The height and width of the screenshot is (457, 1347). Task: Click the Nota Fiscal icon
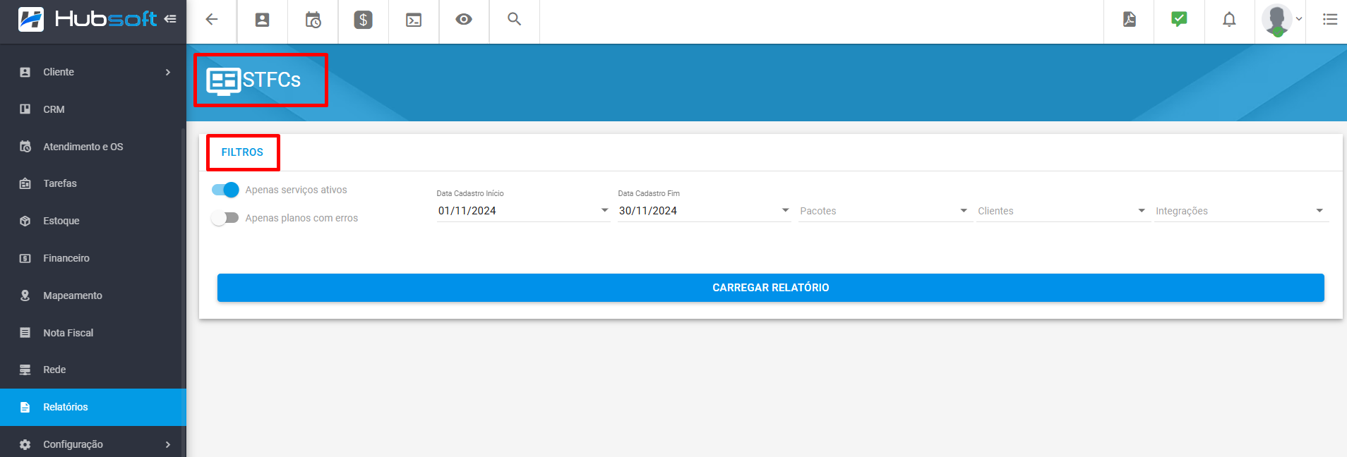click(x=25, y=333)
